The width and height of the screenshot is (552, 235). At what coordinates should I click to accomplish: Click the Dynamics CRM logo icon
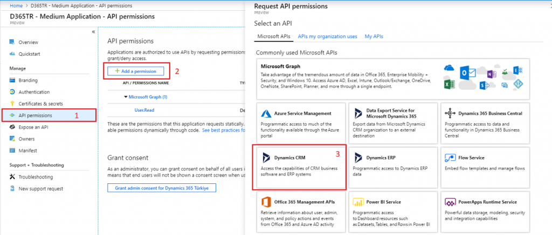(x=266, y=158)
